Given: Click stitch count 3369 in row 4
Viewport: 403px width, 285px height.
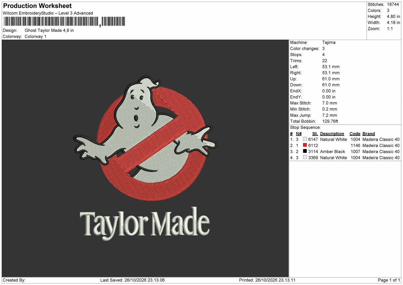Looking at the screenshot, I should (313, 157).
